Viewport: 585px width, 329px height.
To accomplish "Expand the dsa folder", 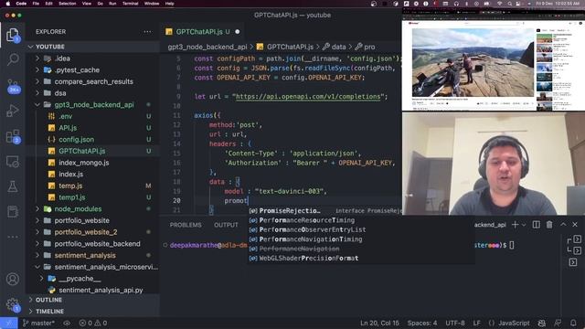I will (37, 93).
